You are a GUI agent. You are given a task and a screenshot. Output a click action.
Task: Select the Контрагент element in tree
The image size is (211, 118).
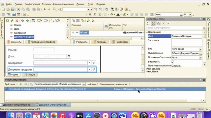[20, 33]
